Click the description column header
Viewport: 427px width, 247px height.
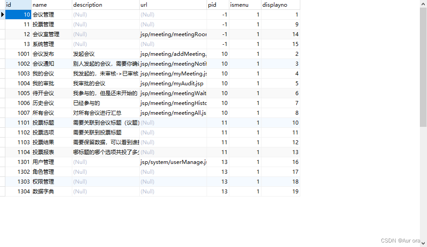coord(106,5)
